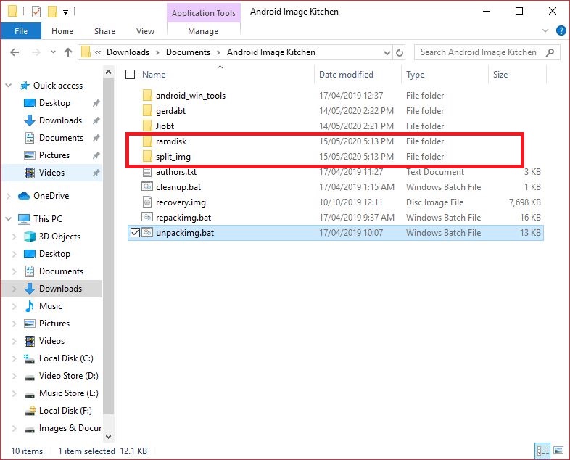Select the Jiobt folder icon
The image size is (570, 460).
point(147,126)
